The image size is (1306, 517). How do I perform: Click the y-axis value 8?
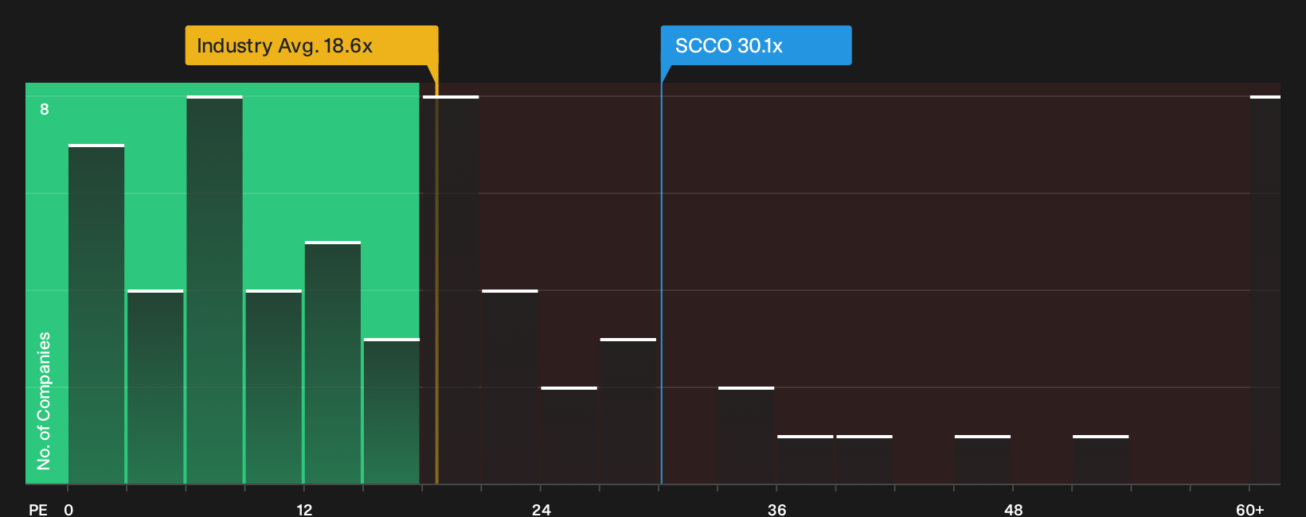[x=45, y=109]
